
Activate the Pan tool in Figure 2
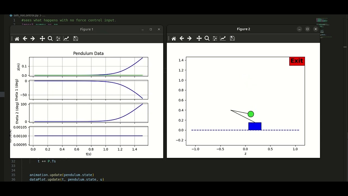[199, 38]
